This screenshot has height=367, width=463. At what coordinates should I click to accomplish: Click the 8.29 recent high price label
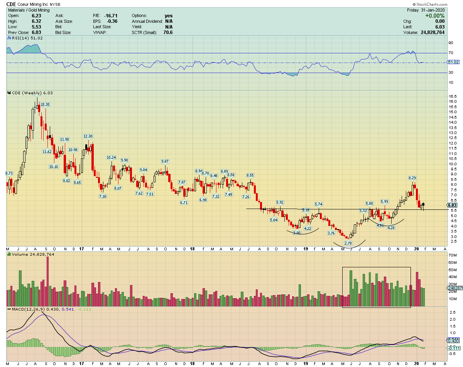coord(413,178)
